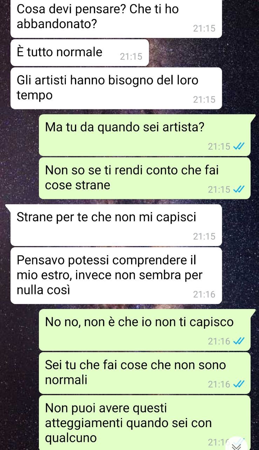Tap the read ticks on 'No no, non è che io non ti capisco'
Image resolution: width=259 pixels, height=450 pixels.
click(x=238, y=341)
